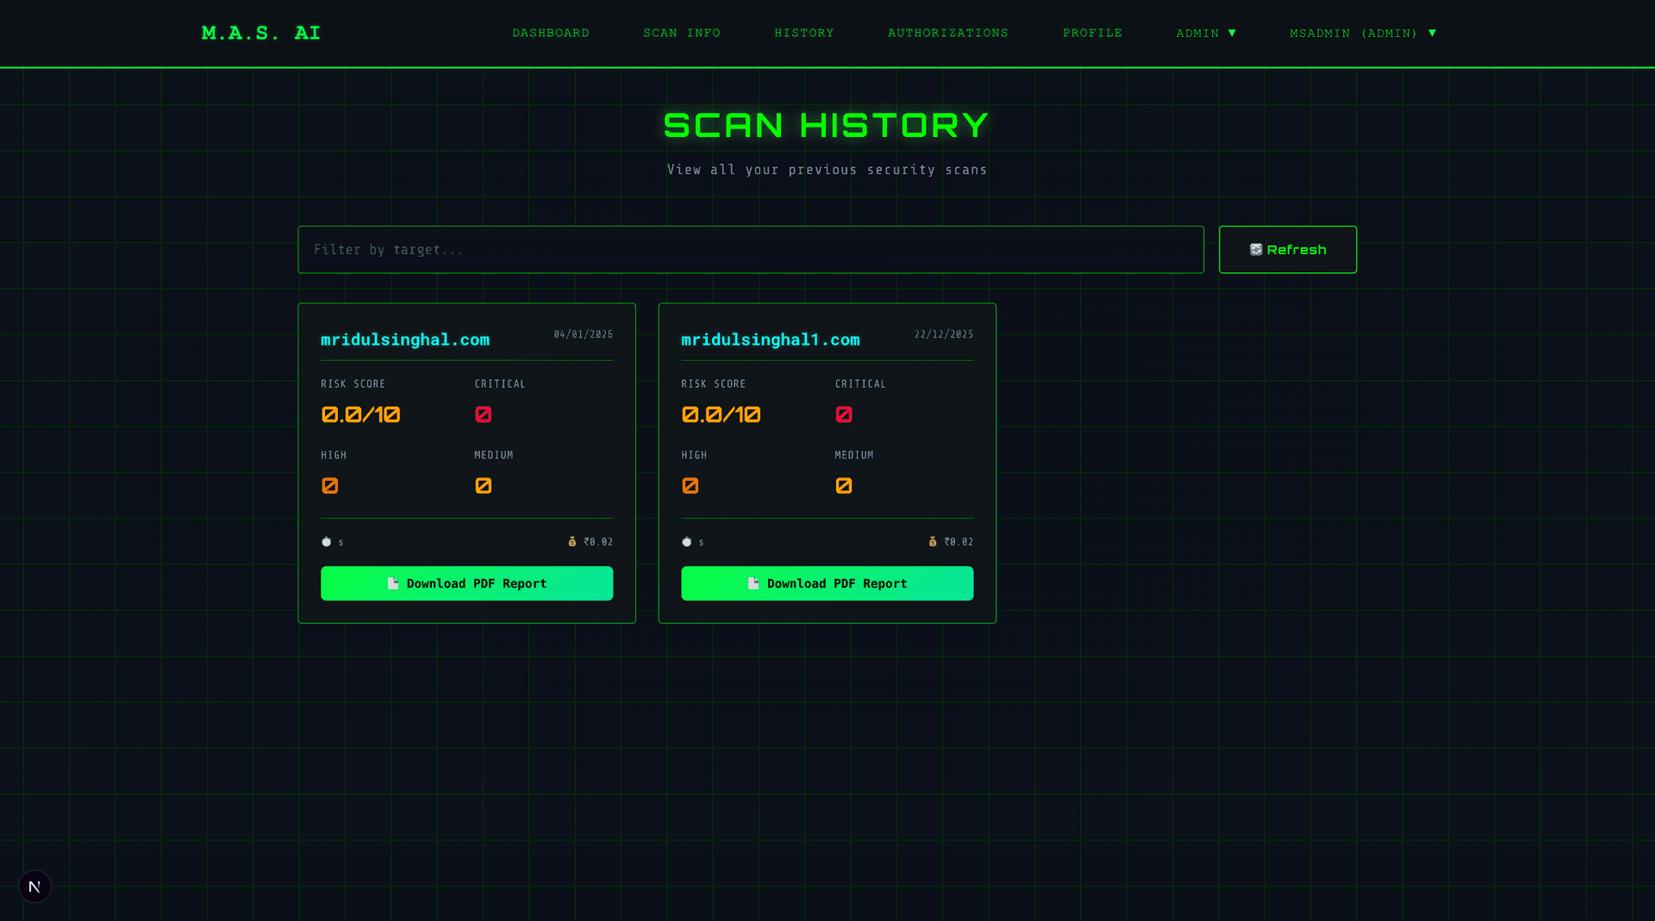Download PDF Report for mridulsinghal1.com
1655x921 pixels.
827,583
